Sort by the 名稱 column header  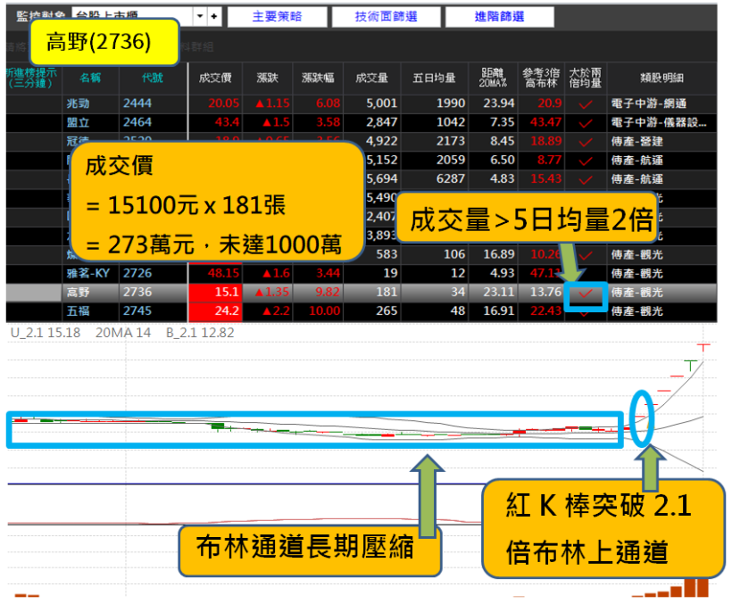[90, 78]
